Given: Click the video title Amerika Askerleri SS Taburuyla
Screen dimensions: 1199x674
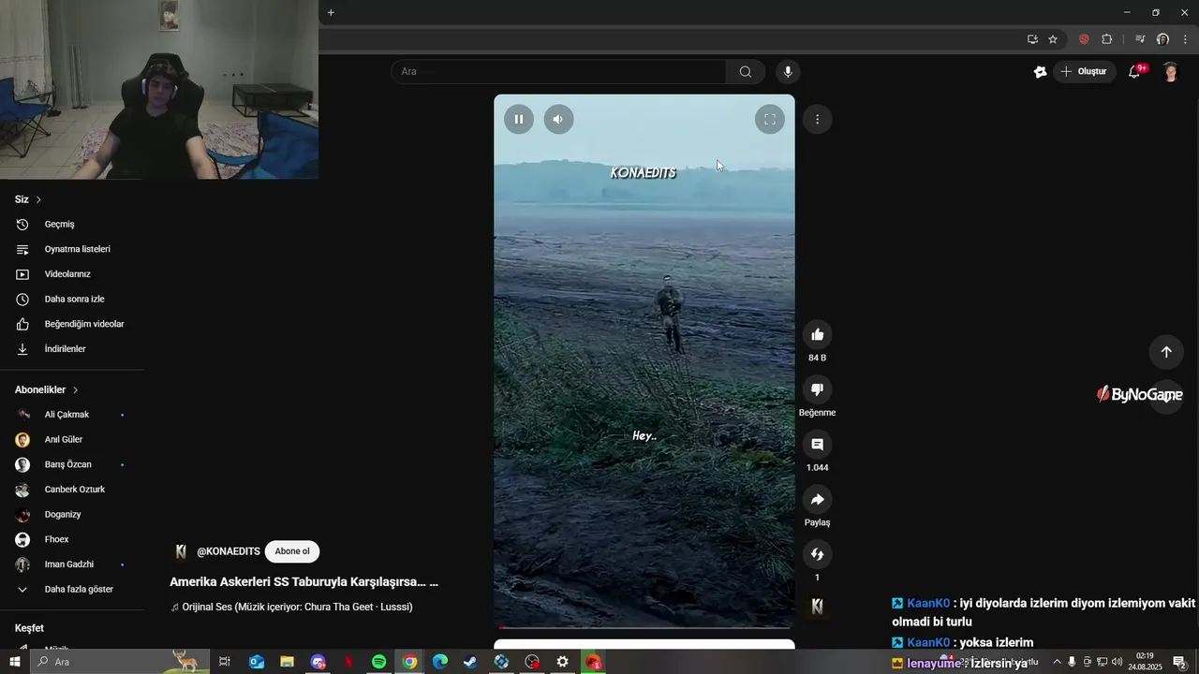Looking at the screenshot, I should click(x=303, y=581).
